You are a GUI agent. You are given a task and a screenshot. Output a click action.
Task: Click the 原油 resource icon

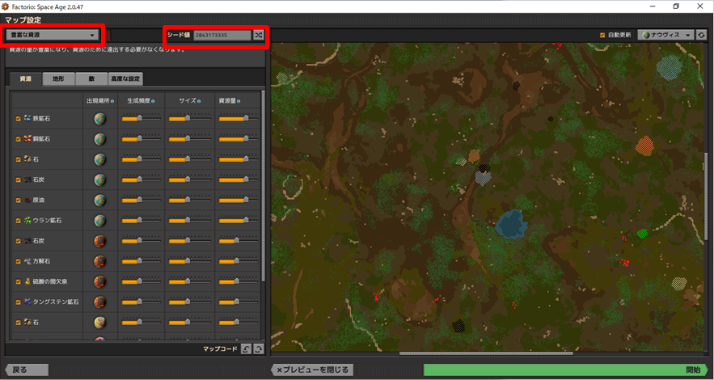[27, 200]
